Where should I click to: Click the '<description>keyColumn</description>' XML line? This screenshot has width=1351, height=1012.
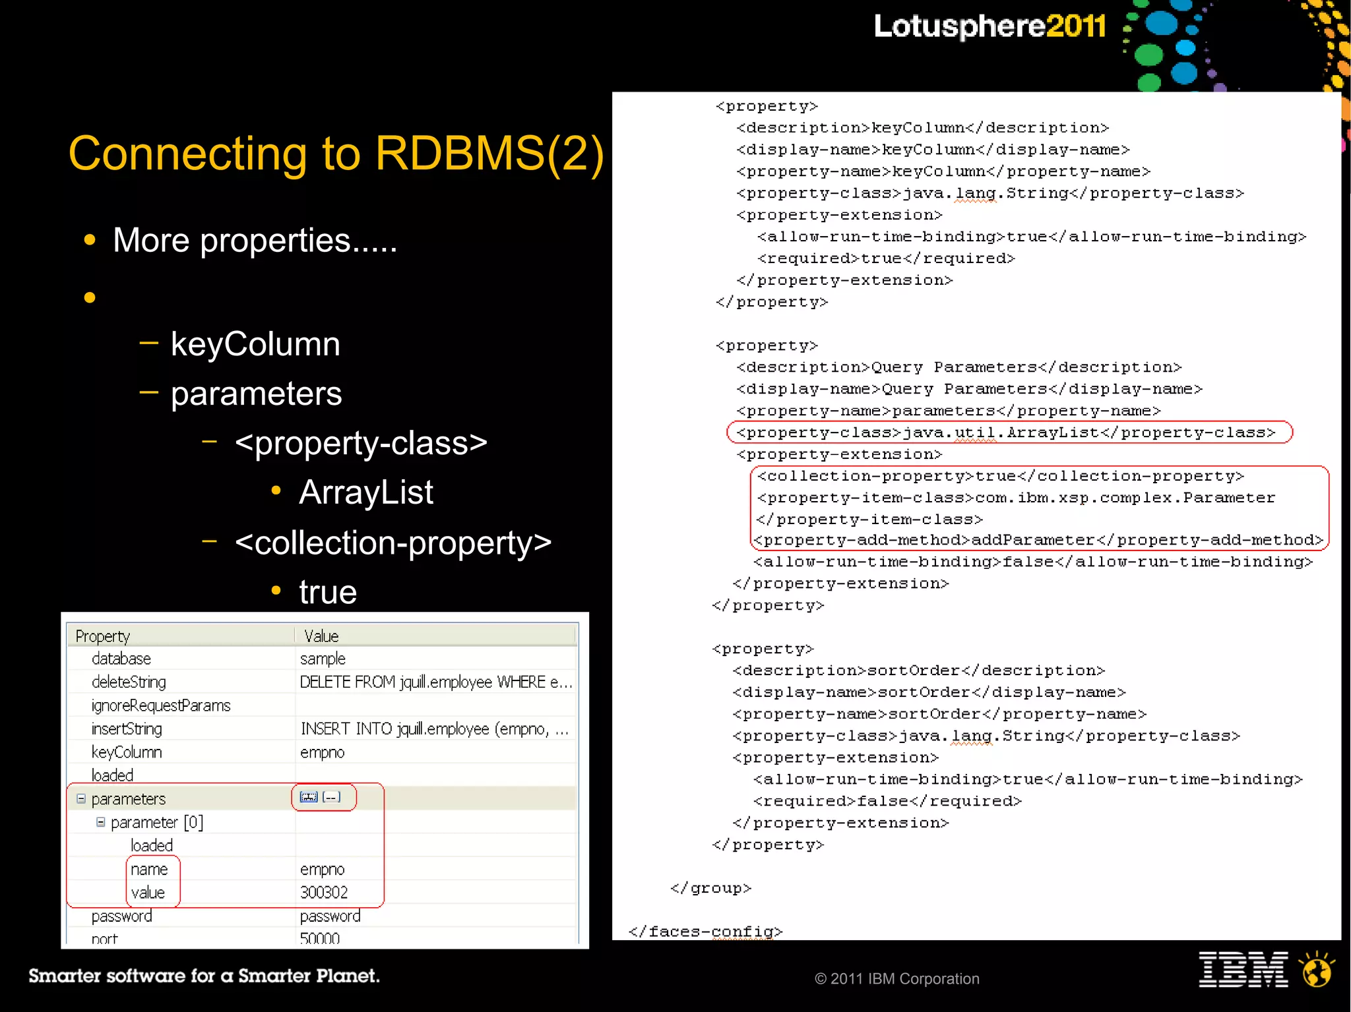point(922,128)
